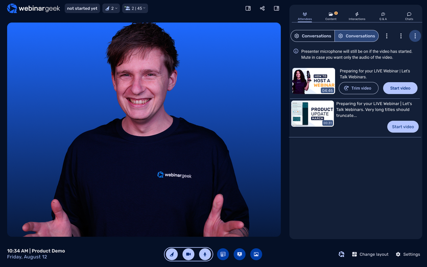
Task: Start the "Product Update" video
Action: pos(403,127)
